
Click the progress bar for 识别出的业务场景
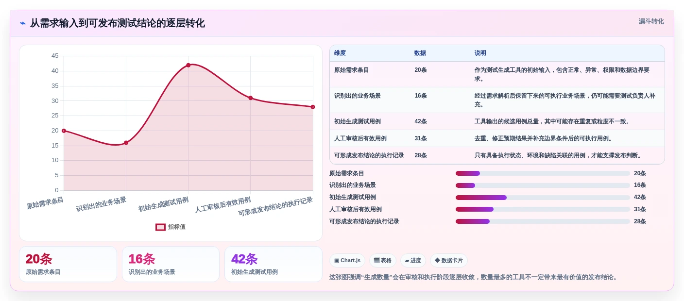[x=543, y=185]
